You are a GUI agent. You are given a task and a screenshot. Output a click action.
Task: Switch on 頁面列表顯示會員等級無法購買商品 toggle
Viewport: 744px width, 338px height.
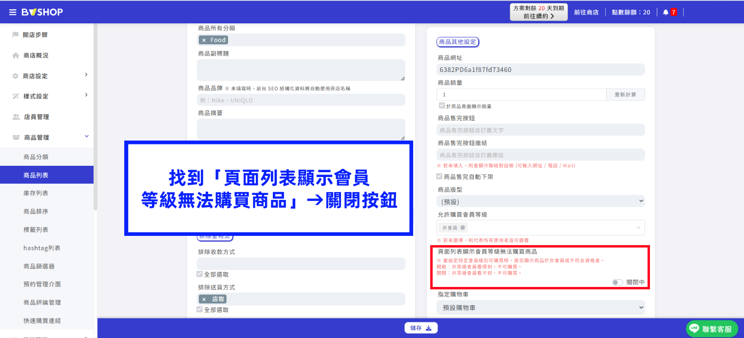[x=617, y=282]
